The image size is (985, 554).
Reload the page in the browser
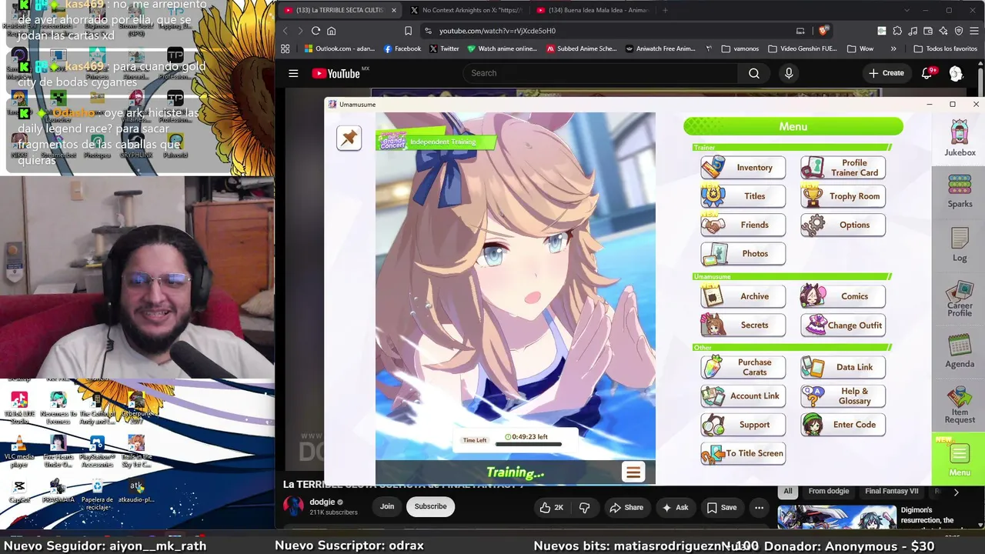click(x=316, y=31)
